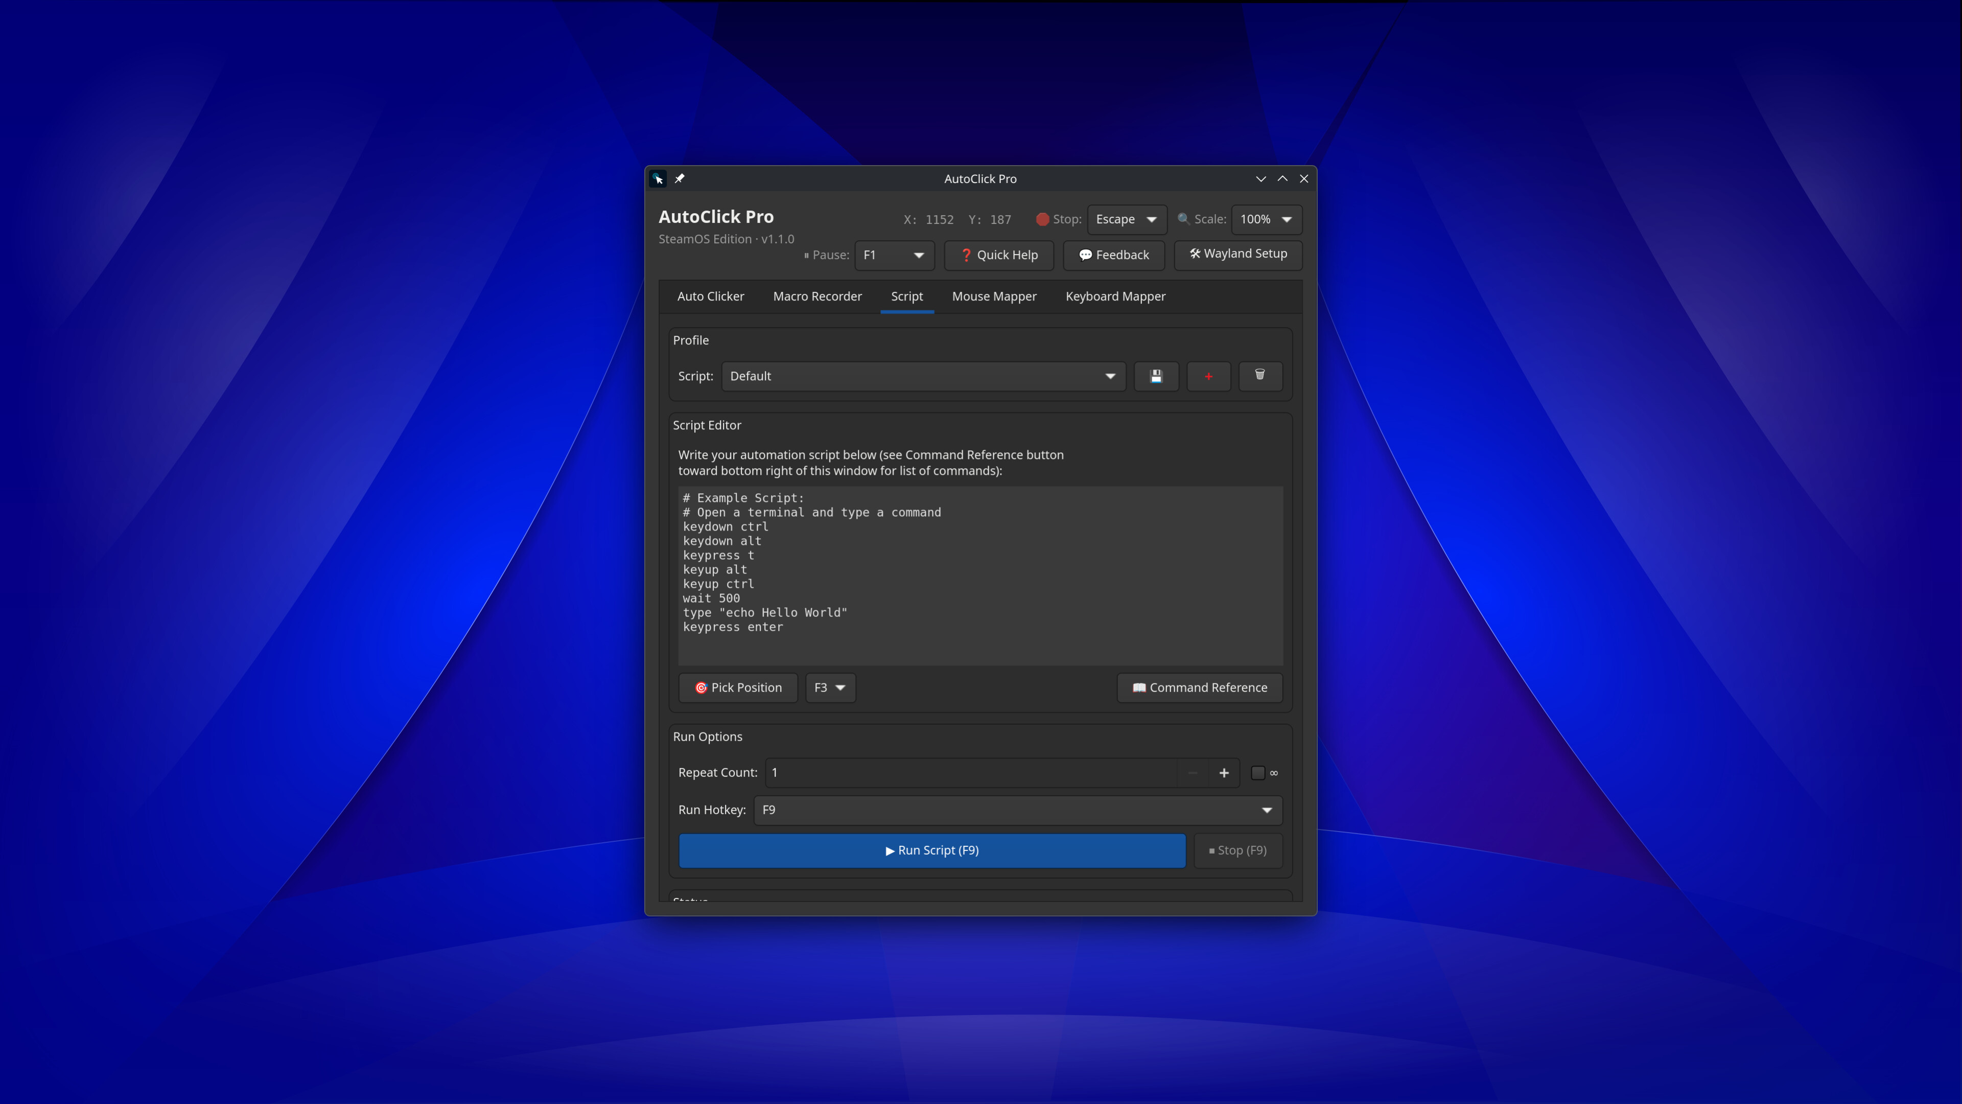Click inside the script editor text area

980,576
